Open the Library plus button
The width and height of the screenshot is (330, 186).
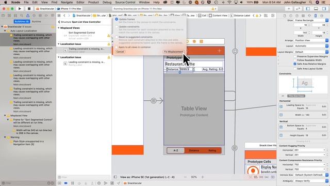pyautogui.click(x=289, y=9)
